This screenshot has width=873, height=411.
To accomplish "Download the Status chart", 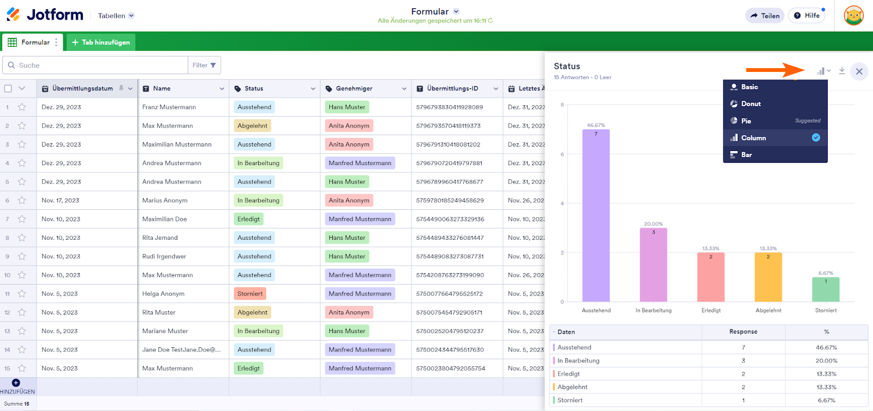I will (842, 71).
